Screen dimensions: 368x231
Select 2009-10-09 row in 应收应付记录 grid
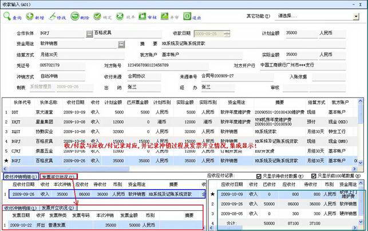(283, 194)
